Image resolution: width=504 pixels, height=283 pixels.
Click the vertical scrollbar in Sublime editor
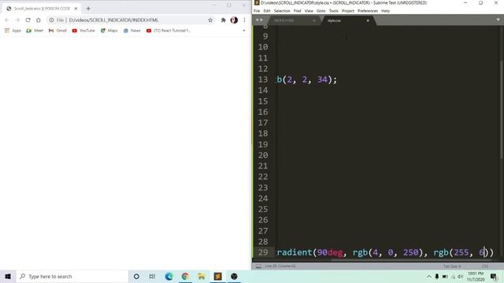point(502,109)
